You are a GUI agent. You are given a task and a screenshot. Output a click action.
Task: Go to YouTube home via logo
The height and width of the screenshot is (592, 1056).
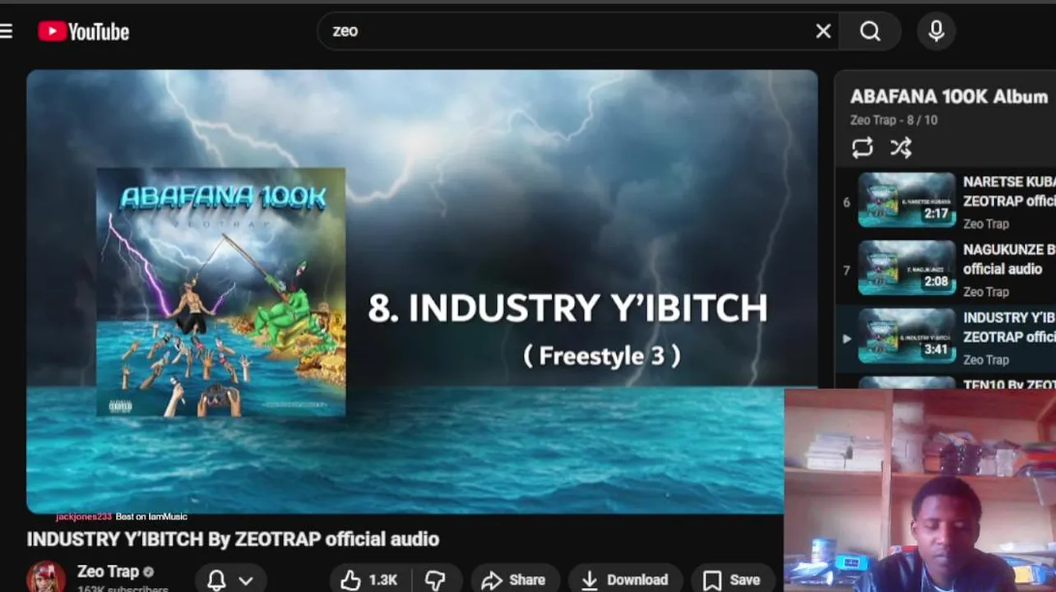pos(84,31)
